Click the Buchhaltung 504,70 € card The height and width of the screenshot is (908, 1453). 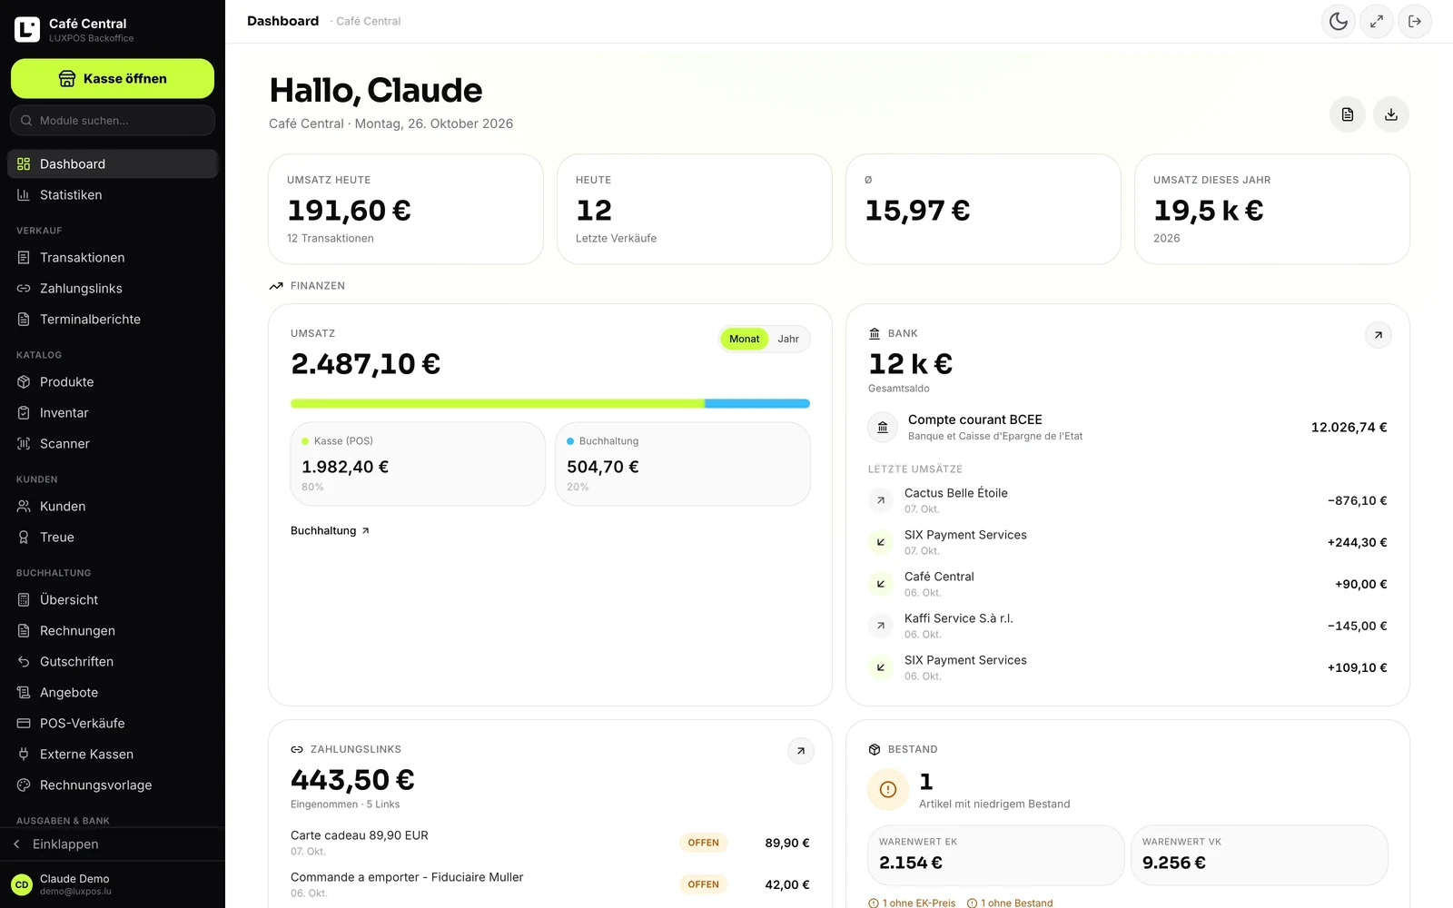coord(683,464)
